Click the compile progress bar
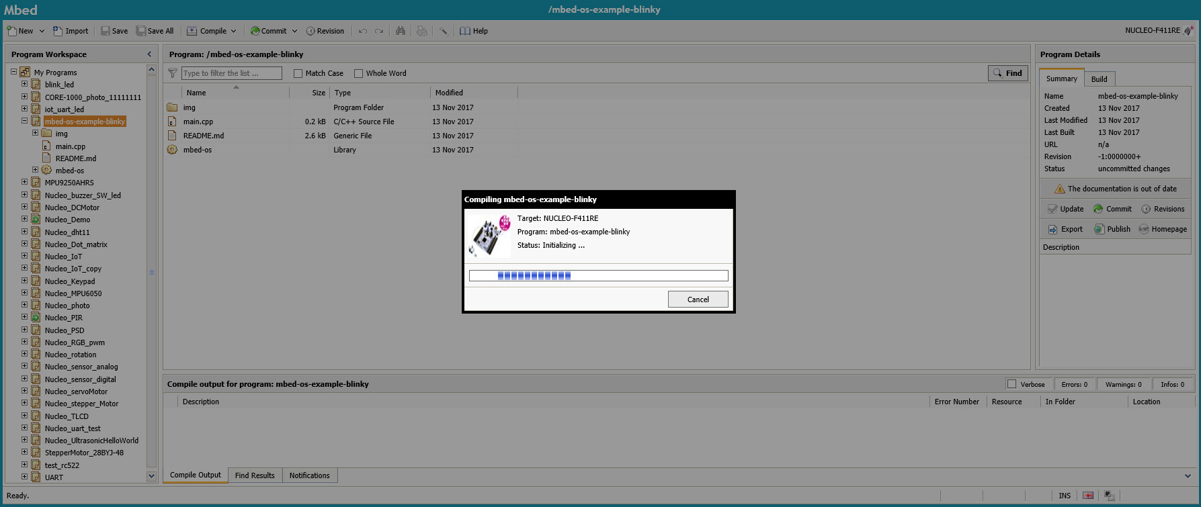Viewport: 1201px width, 507px height. pyautogui.click(x=598, y=275)
